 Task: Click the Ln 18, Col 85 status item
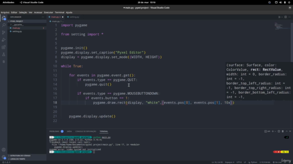(217, 162)
